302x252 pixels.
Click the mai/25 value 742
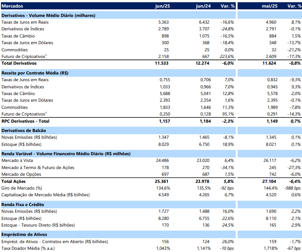273,174
